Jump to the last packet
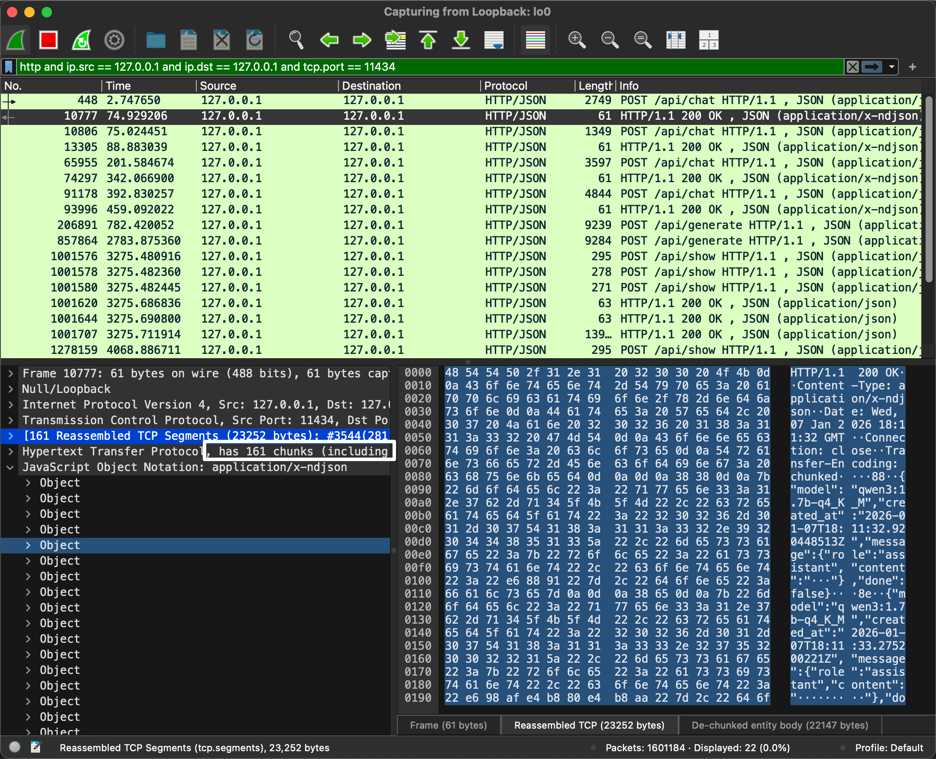This screenshot has width=936, height=759. pyautogui.click(x=461, y=40)
